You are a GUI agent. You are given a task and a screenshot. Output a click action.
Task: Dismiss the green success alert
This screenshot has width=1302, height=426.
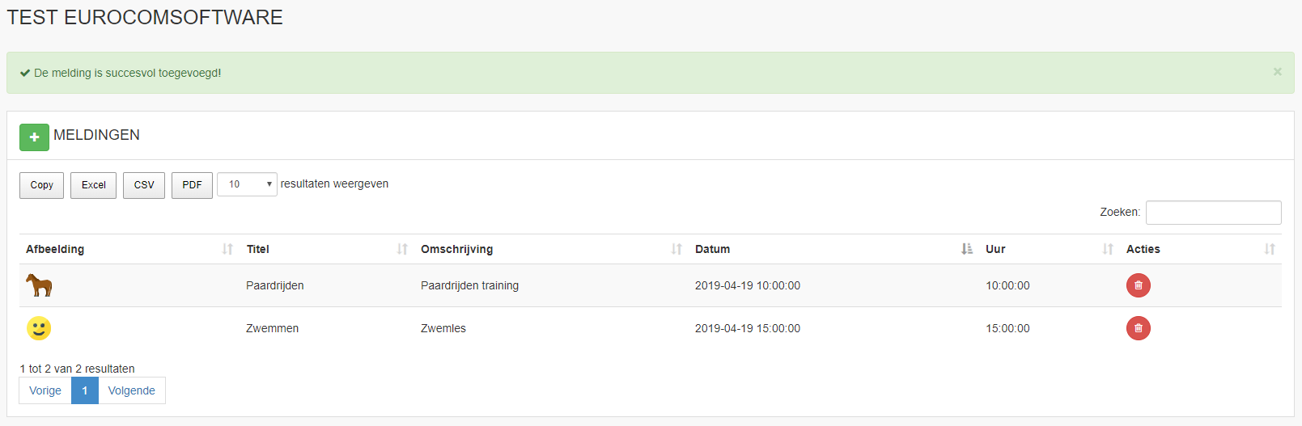(1277, 72)
